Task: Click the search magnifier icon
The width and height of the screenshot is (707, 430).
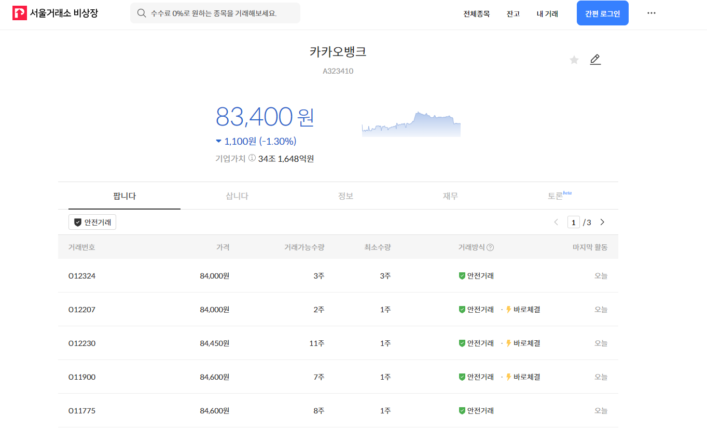Action: click(x=141, y=13)
